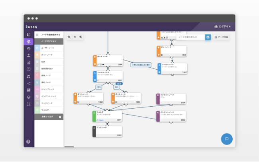The image size is (259, 162).
Task: Select bot node numbered 1356
Action: click(108, 61)
